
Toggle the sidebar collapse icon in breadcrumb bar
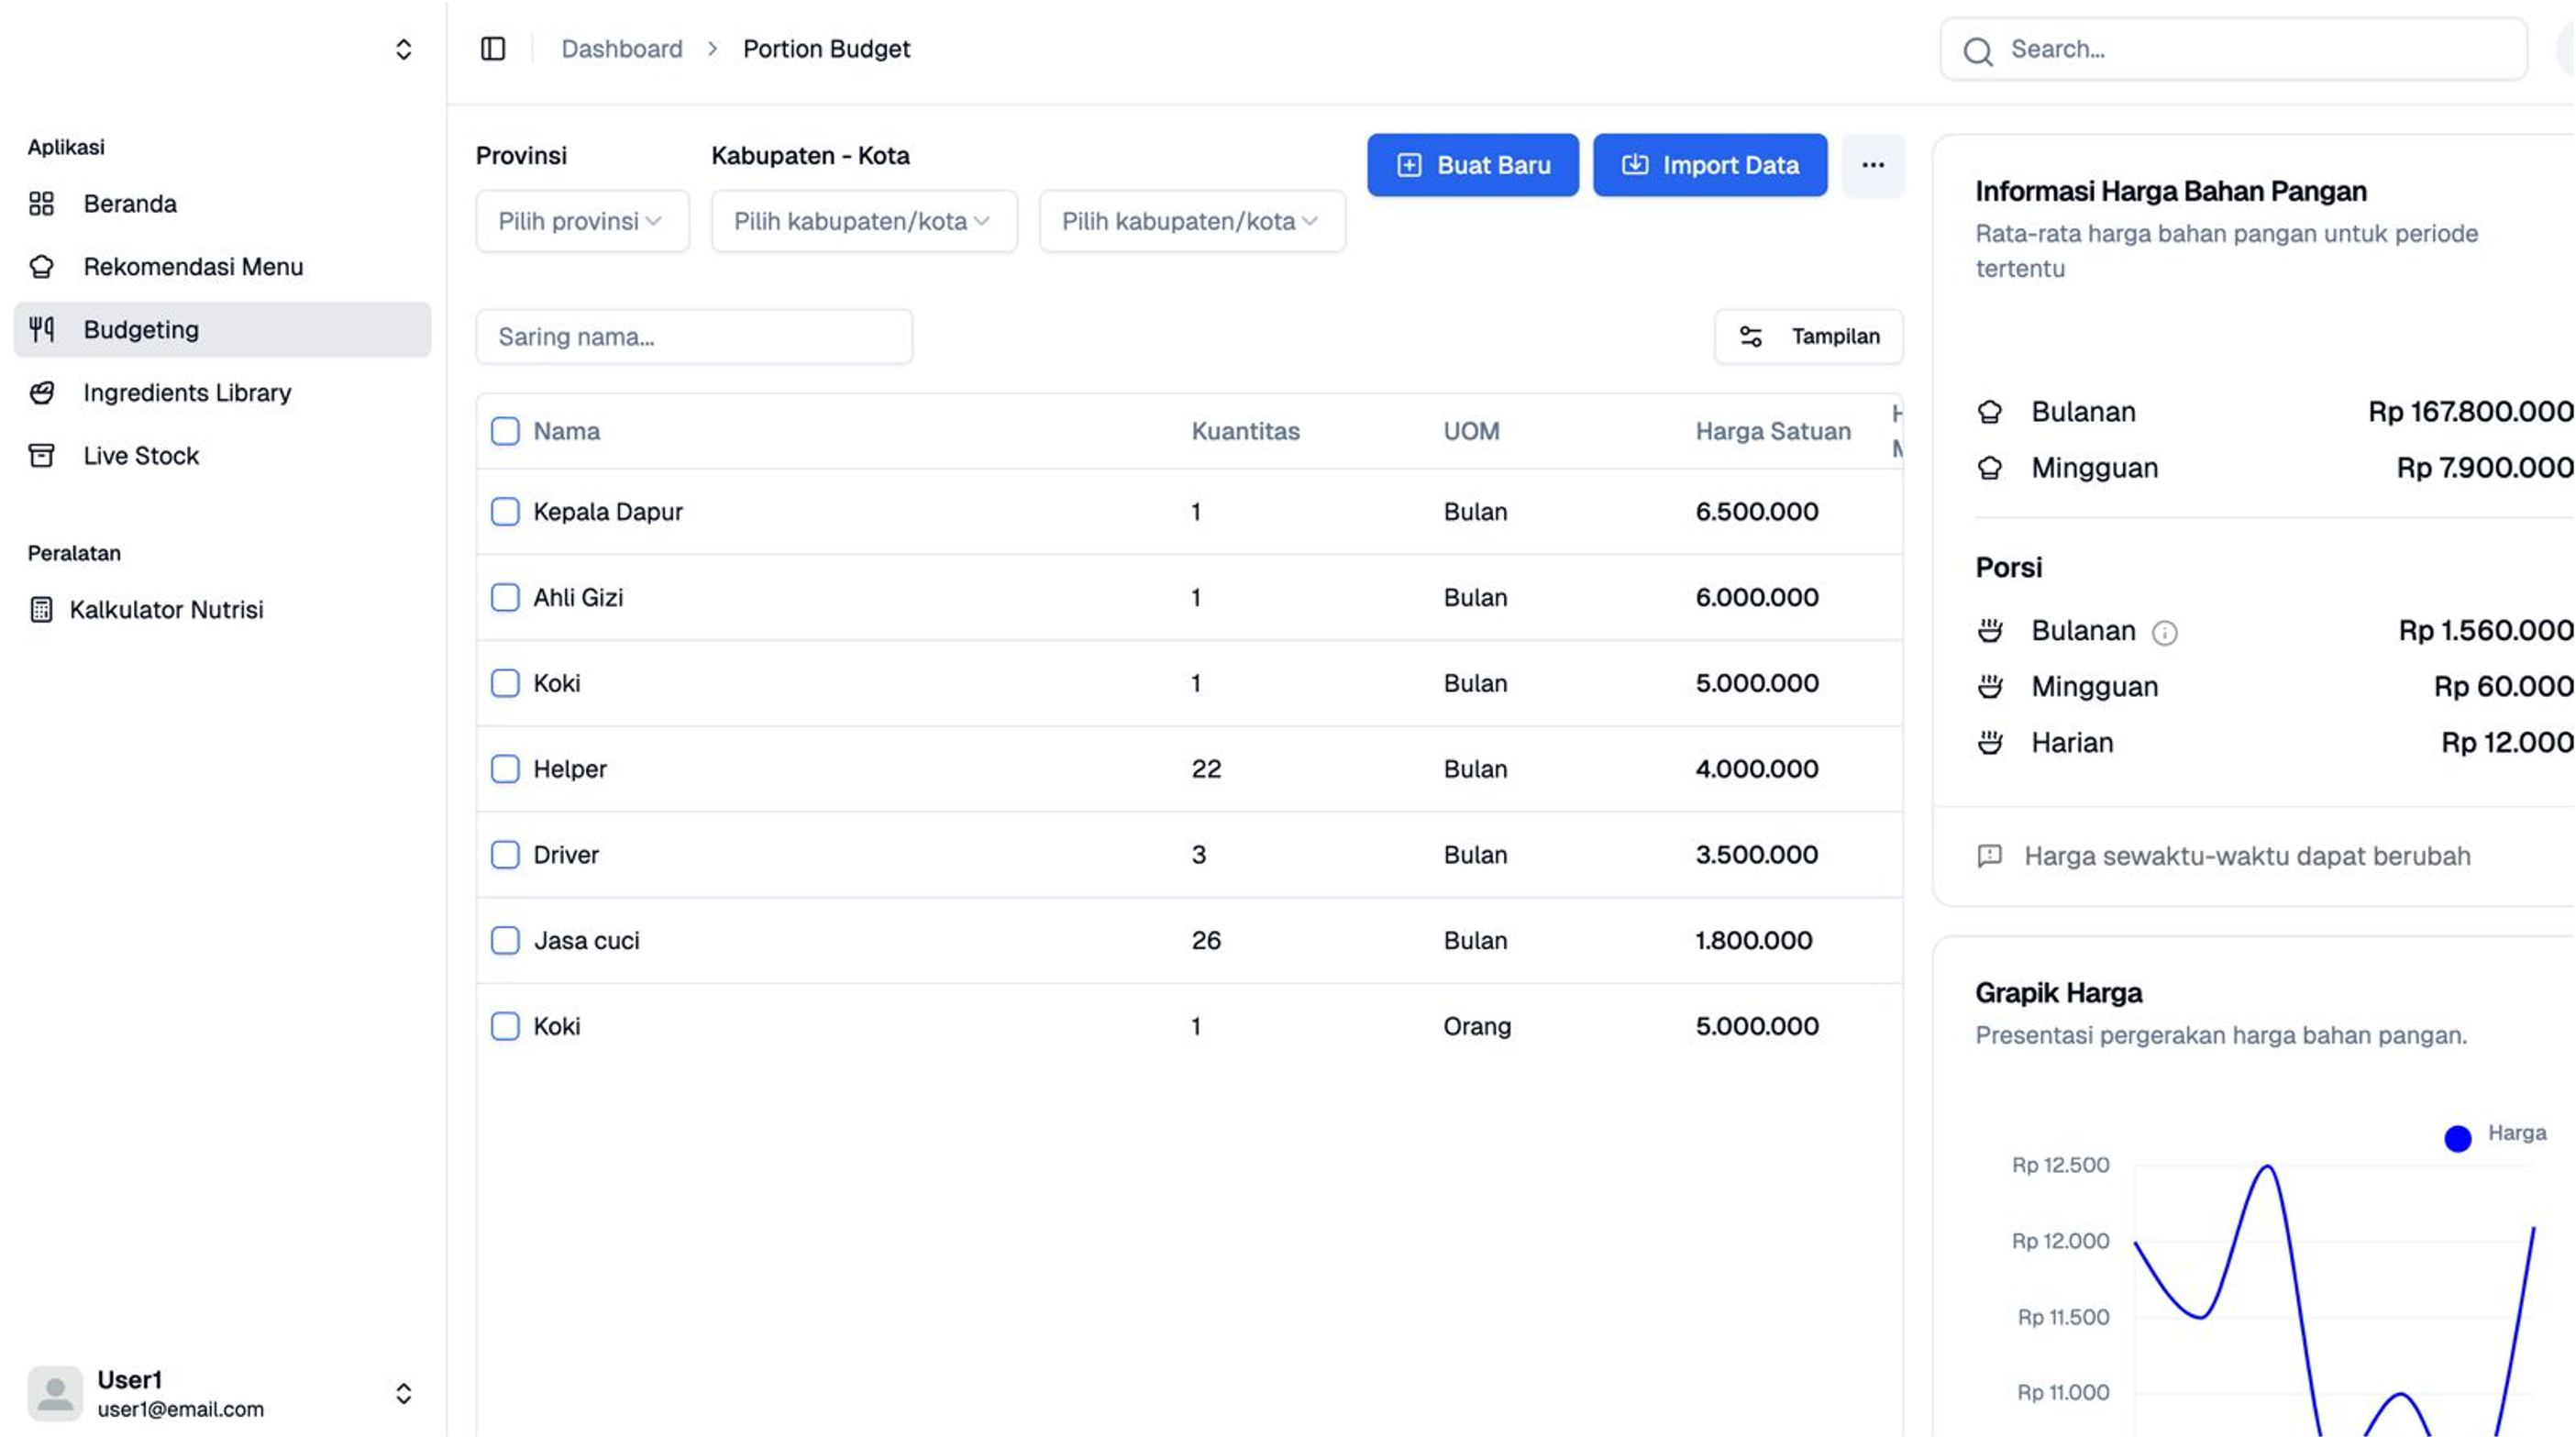493,48
